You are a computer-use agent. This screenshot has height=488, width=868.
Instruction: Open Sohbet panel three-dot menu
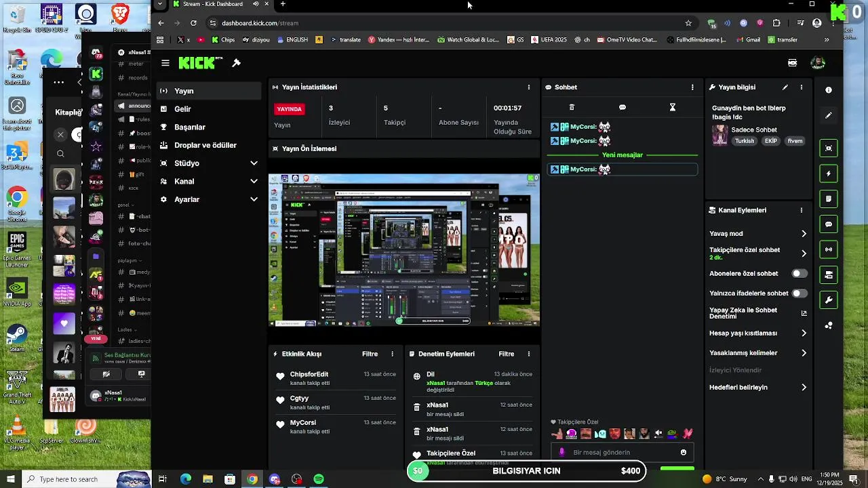click(x=692, y=87)
